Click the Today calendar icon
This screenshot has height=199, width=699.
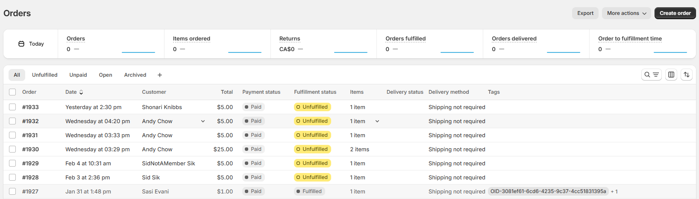click(21, 44)
